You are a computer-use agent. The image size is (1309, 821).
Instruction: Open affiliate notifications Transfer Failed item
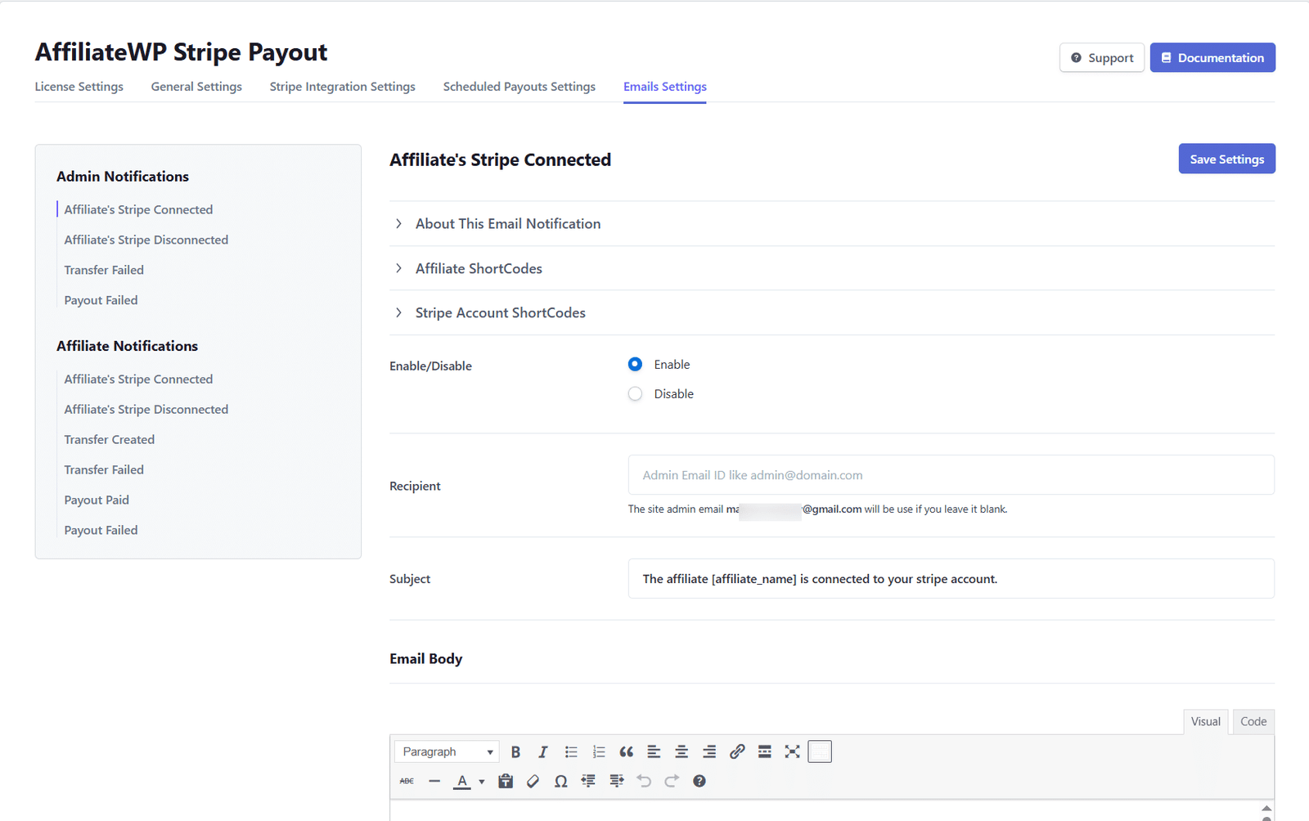104,469
